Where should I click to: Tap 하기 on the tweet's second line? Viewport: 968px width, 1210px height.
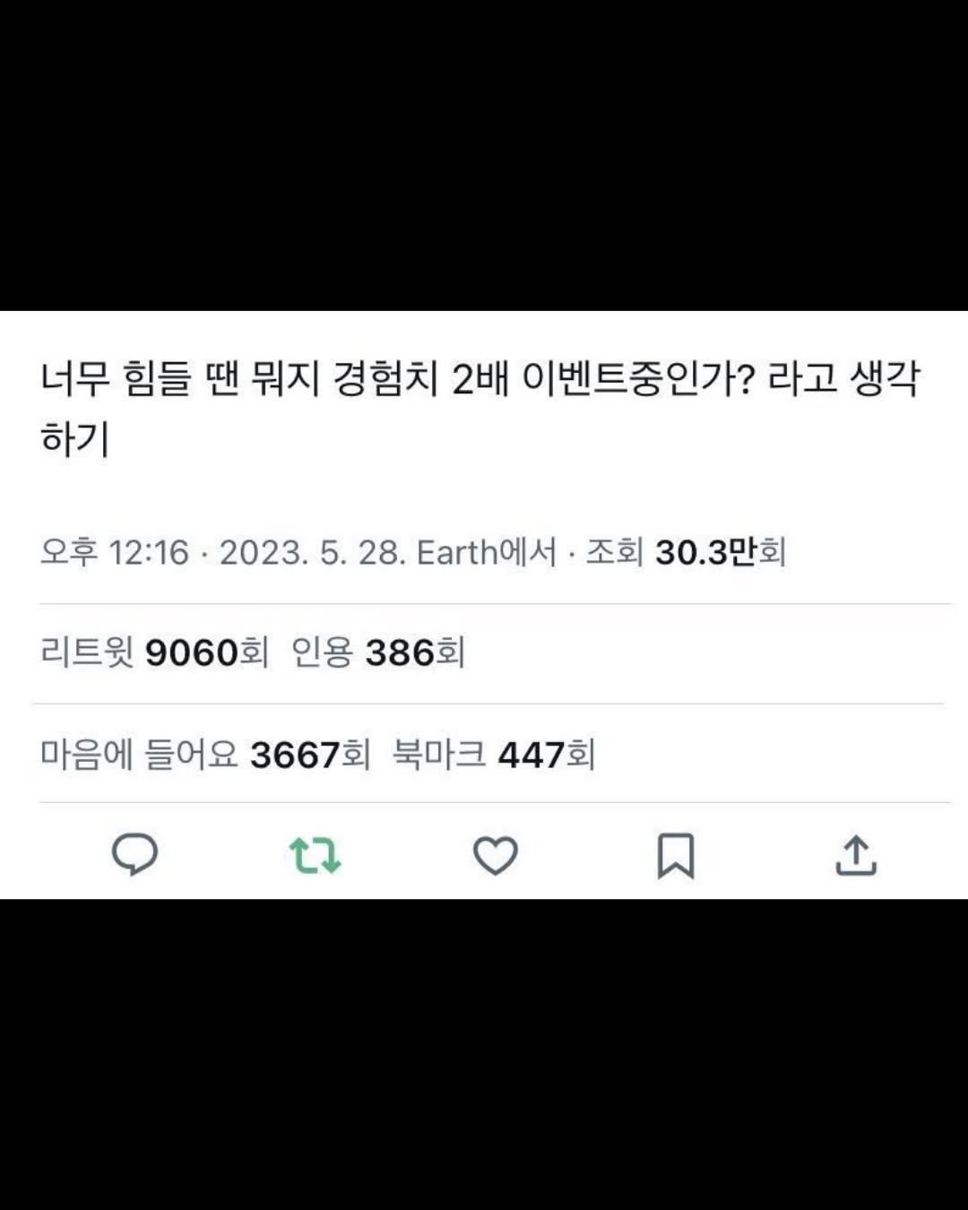pos(74,438)
